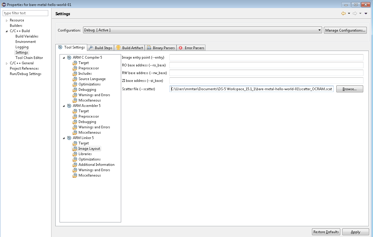The width and height of the screenshot is (373, 237).
Task: Collapse the C/C++ Build tree node
Action: coord(7,31)
